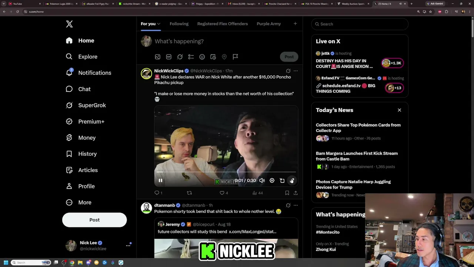Screen dimensions: 474x267
Task: Switch to Registered Flex Offenders tab
Action: coord(223,24)
